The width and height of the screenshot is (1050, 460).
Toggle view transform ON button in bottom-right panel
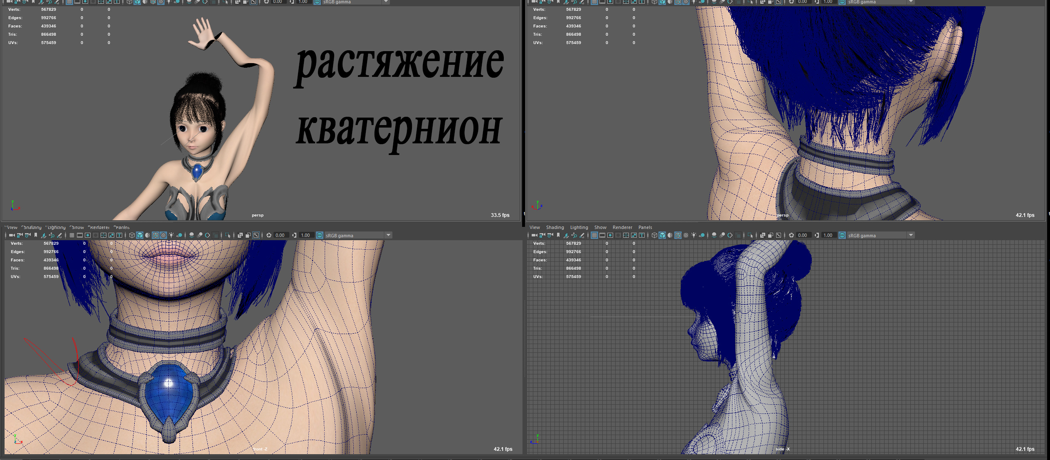coord(842,235)
